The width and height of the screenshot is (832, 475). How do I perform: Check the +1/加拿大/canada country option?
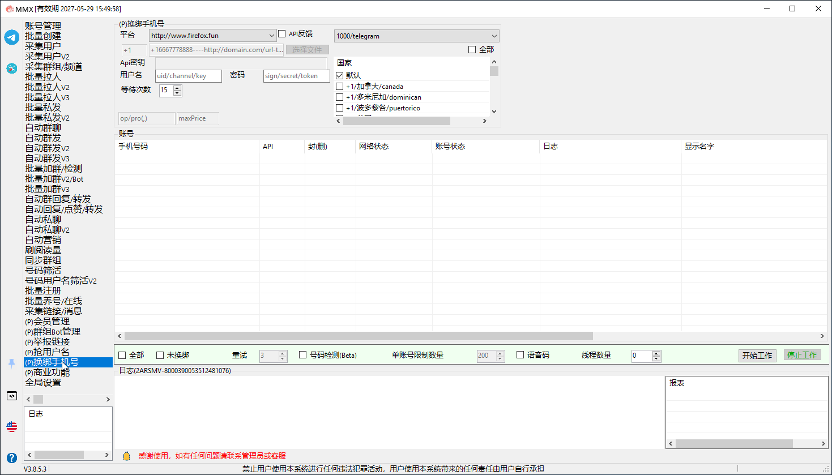pyautogui.click(x=340, y=87)
